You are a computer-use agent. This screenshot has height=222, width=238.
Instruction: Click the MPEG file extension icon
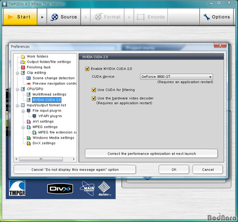34,133
